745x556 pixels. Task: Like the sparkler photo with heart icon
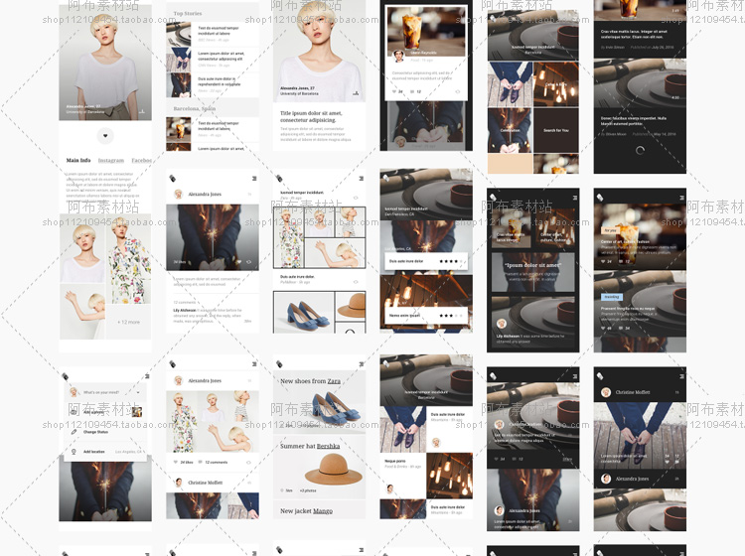pyautogui.click(x=239, y=262)
